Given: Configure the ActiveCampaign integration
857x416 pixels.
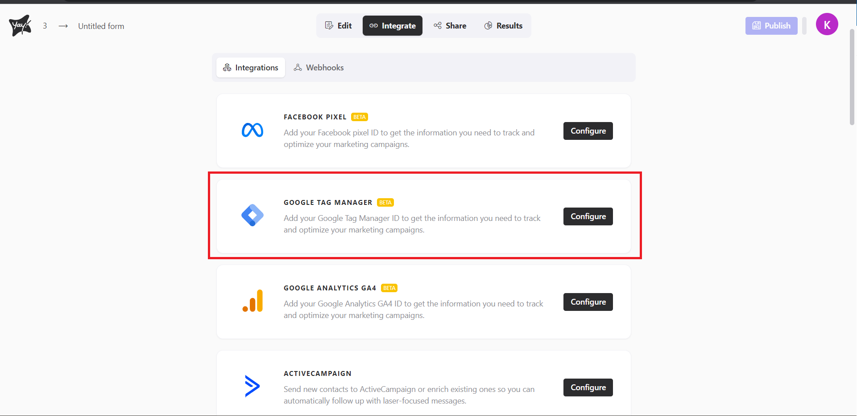Looking at the screenshot, I should 588,387.
